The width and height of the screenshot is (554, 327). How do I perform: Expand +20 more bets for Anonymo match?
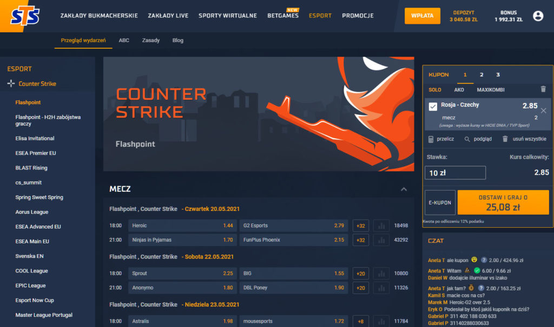361,288
